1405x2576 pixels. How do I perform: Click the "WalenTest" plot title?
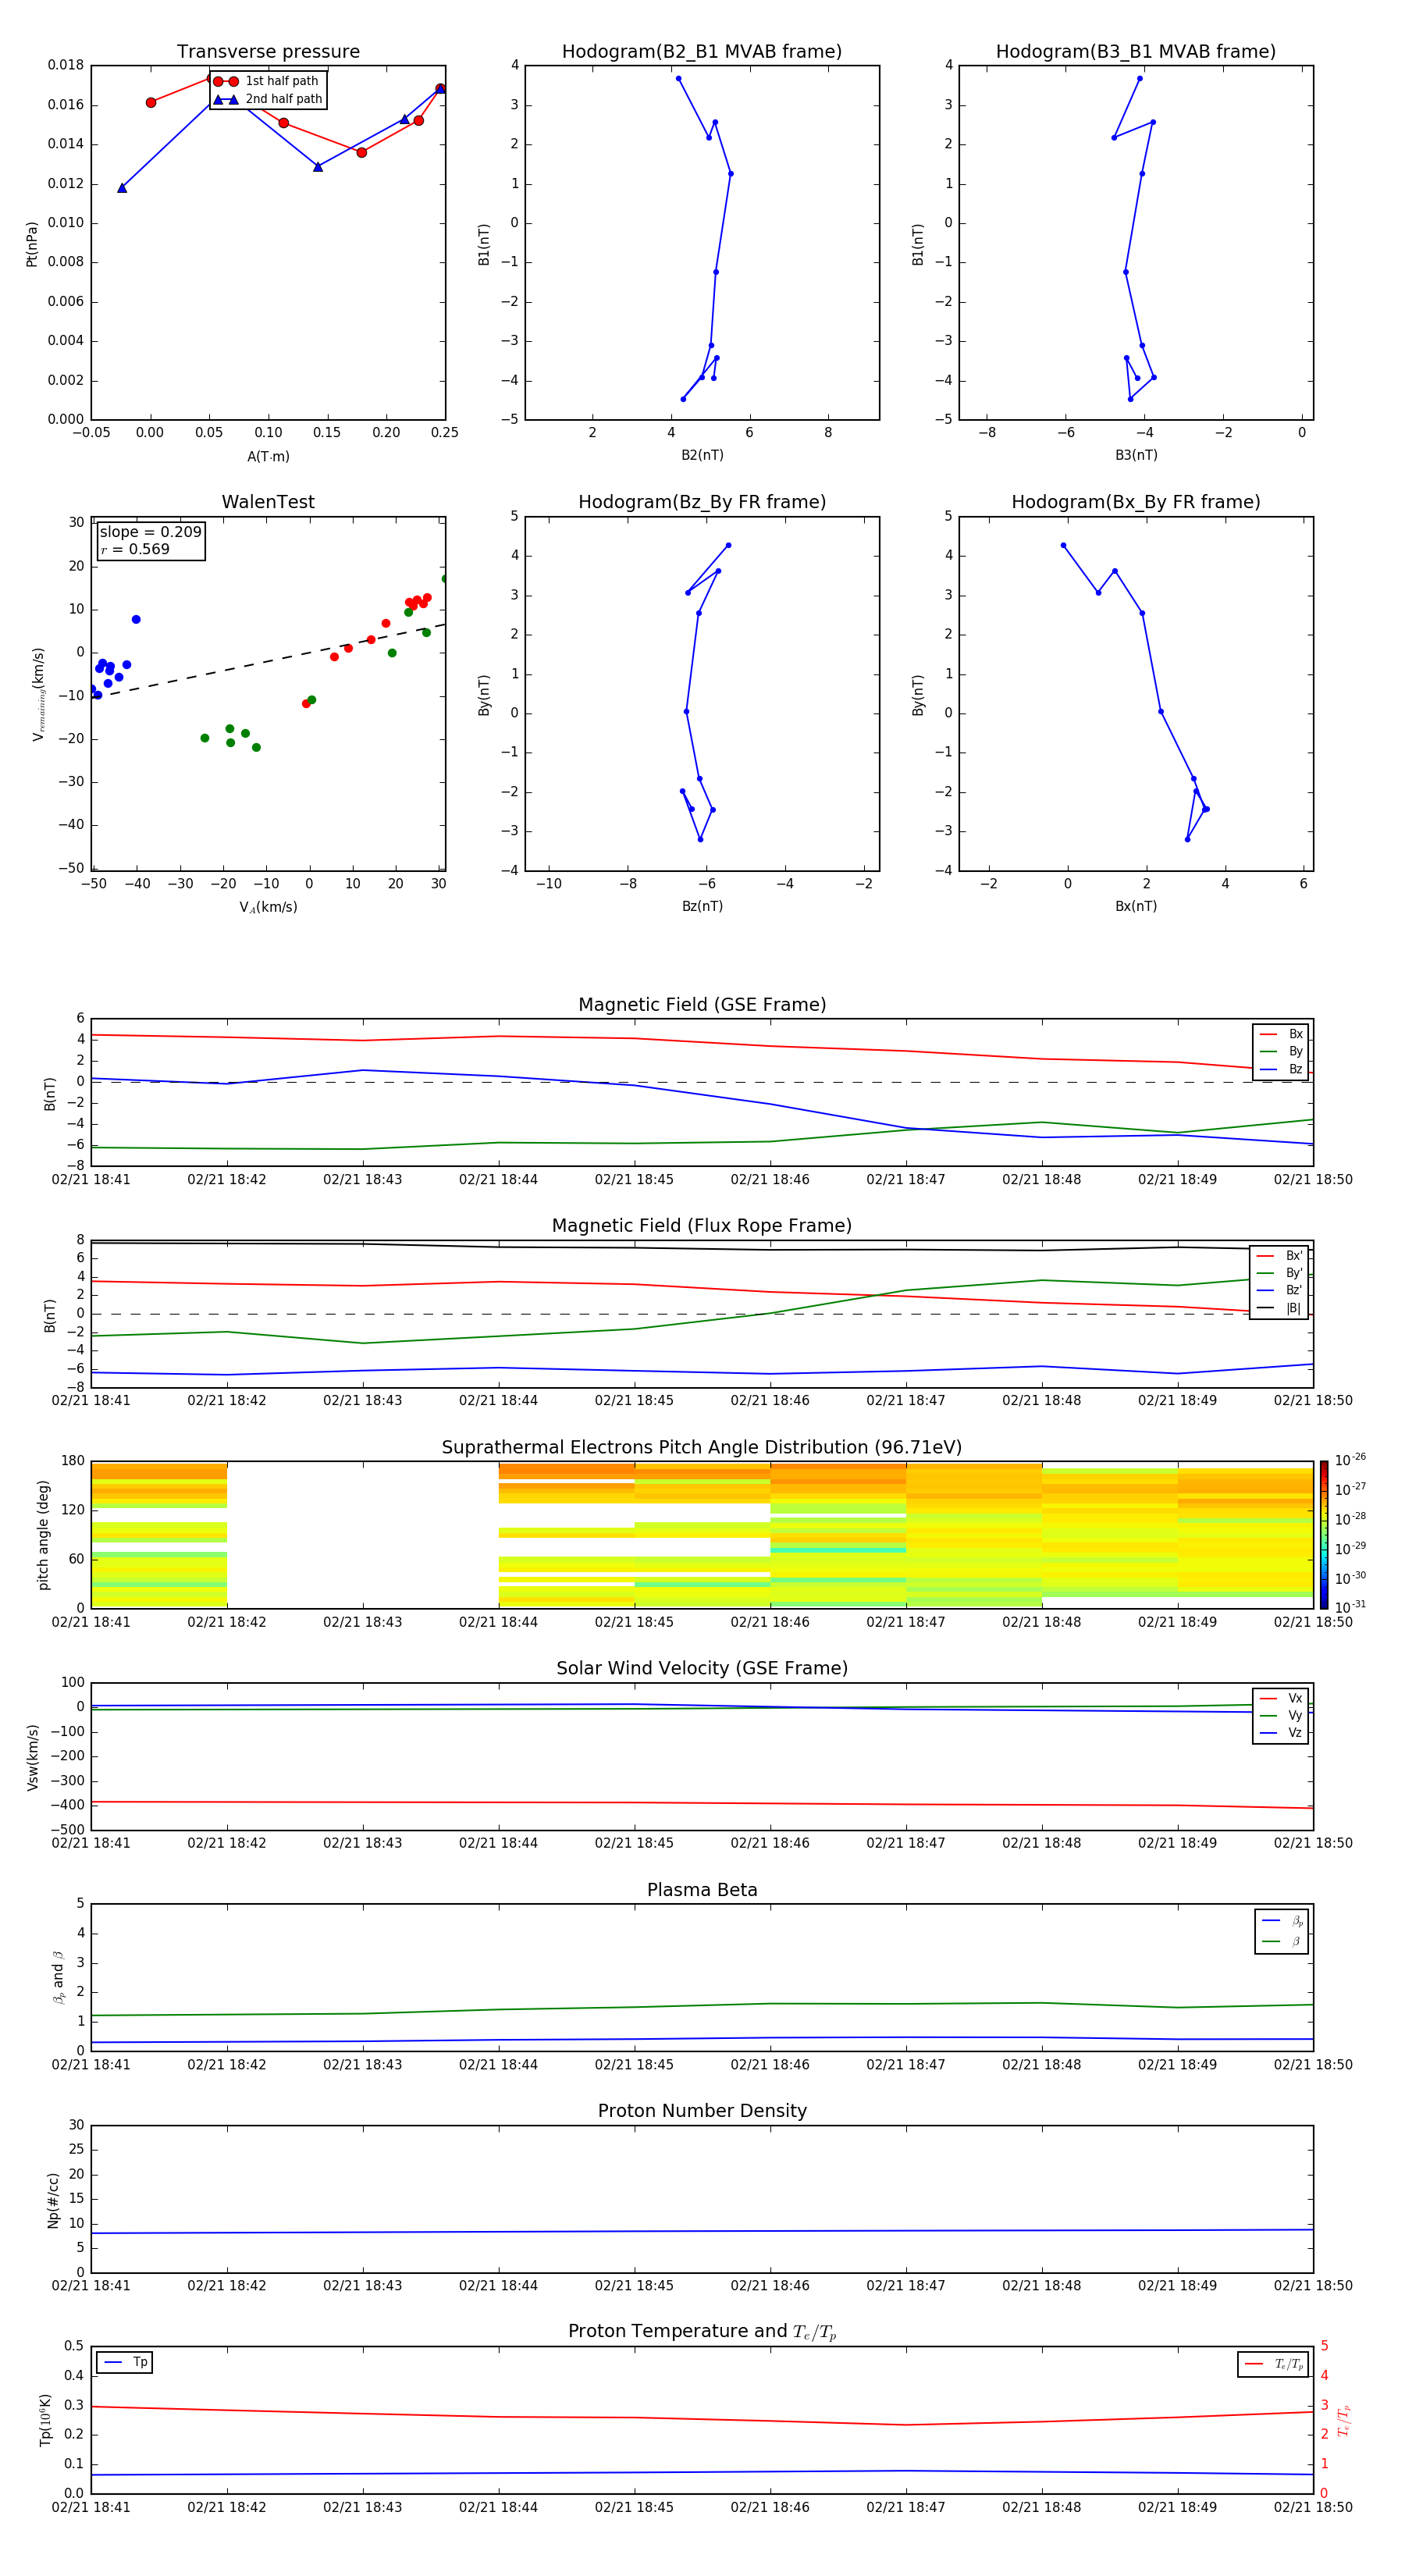pyautogui.click(x=268, y=502)
